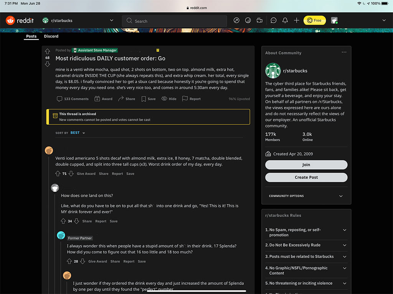The height and width of the screenshot is (294, 393).
Task: Upvote the comment with 28 points
Action: [69, 261]
